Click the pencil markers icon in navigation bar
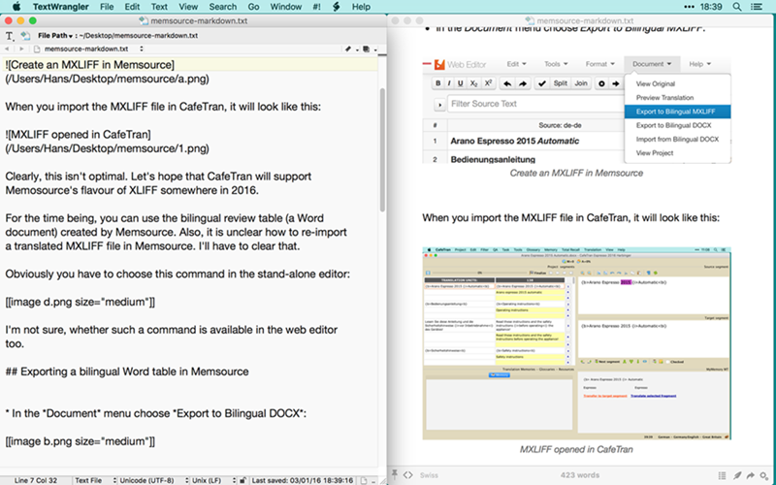Viewport: 776px width, 485px height. (x=349, y=48)
